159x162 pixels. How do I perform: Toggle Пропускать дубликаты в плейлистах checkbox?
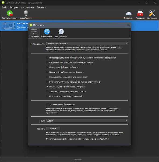[x=47, y=72]
